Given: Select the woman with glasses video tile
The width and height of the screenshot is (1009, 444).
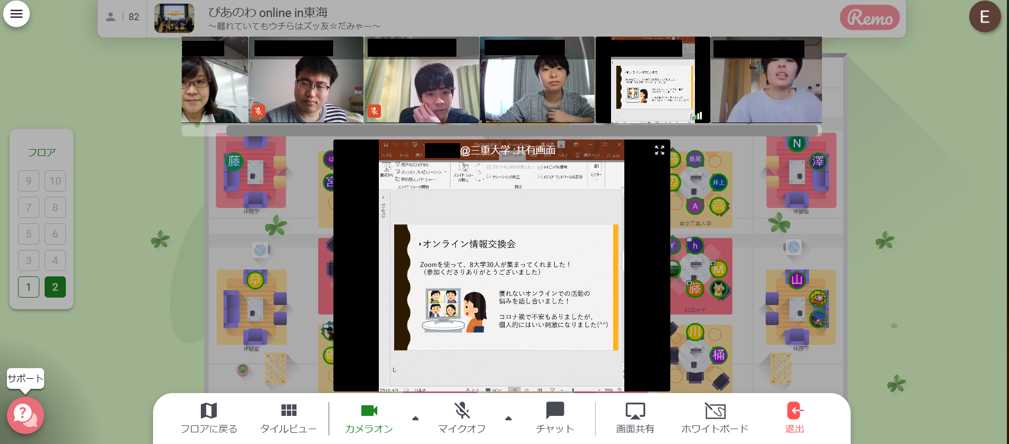Looking at the screenshot, I should pyautogui.click(x=215, y=80).
